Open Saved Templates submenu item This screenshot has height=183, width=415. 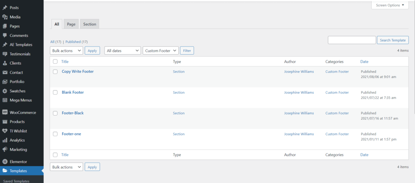[16, 181]
